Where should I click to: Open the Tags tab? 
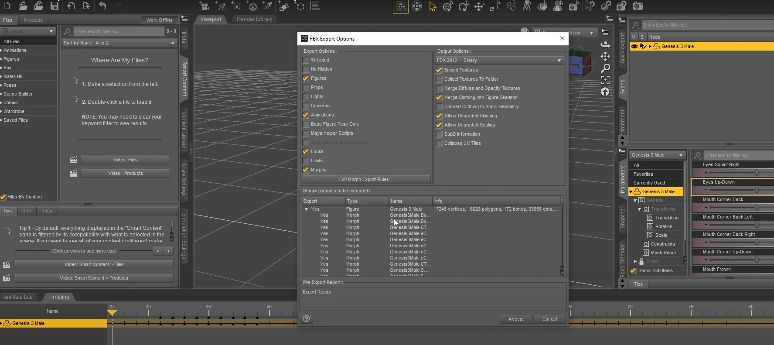coord(47,211)
